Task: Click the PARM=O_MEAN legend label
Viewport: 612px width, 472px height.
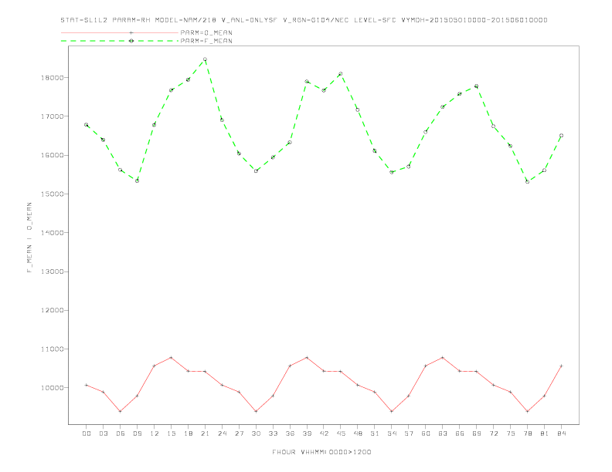Action: (x=206, y=32)
